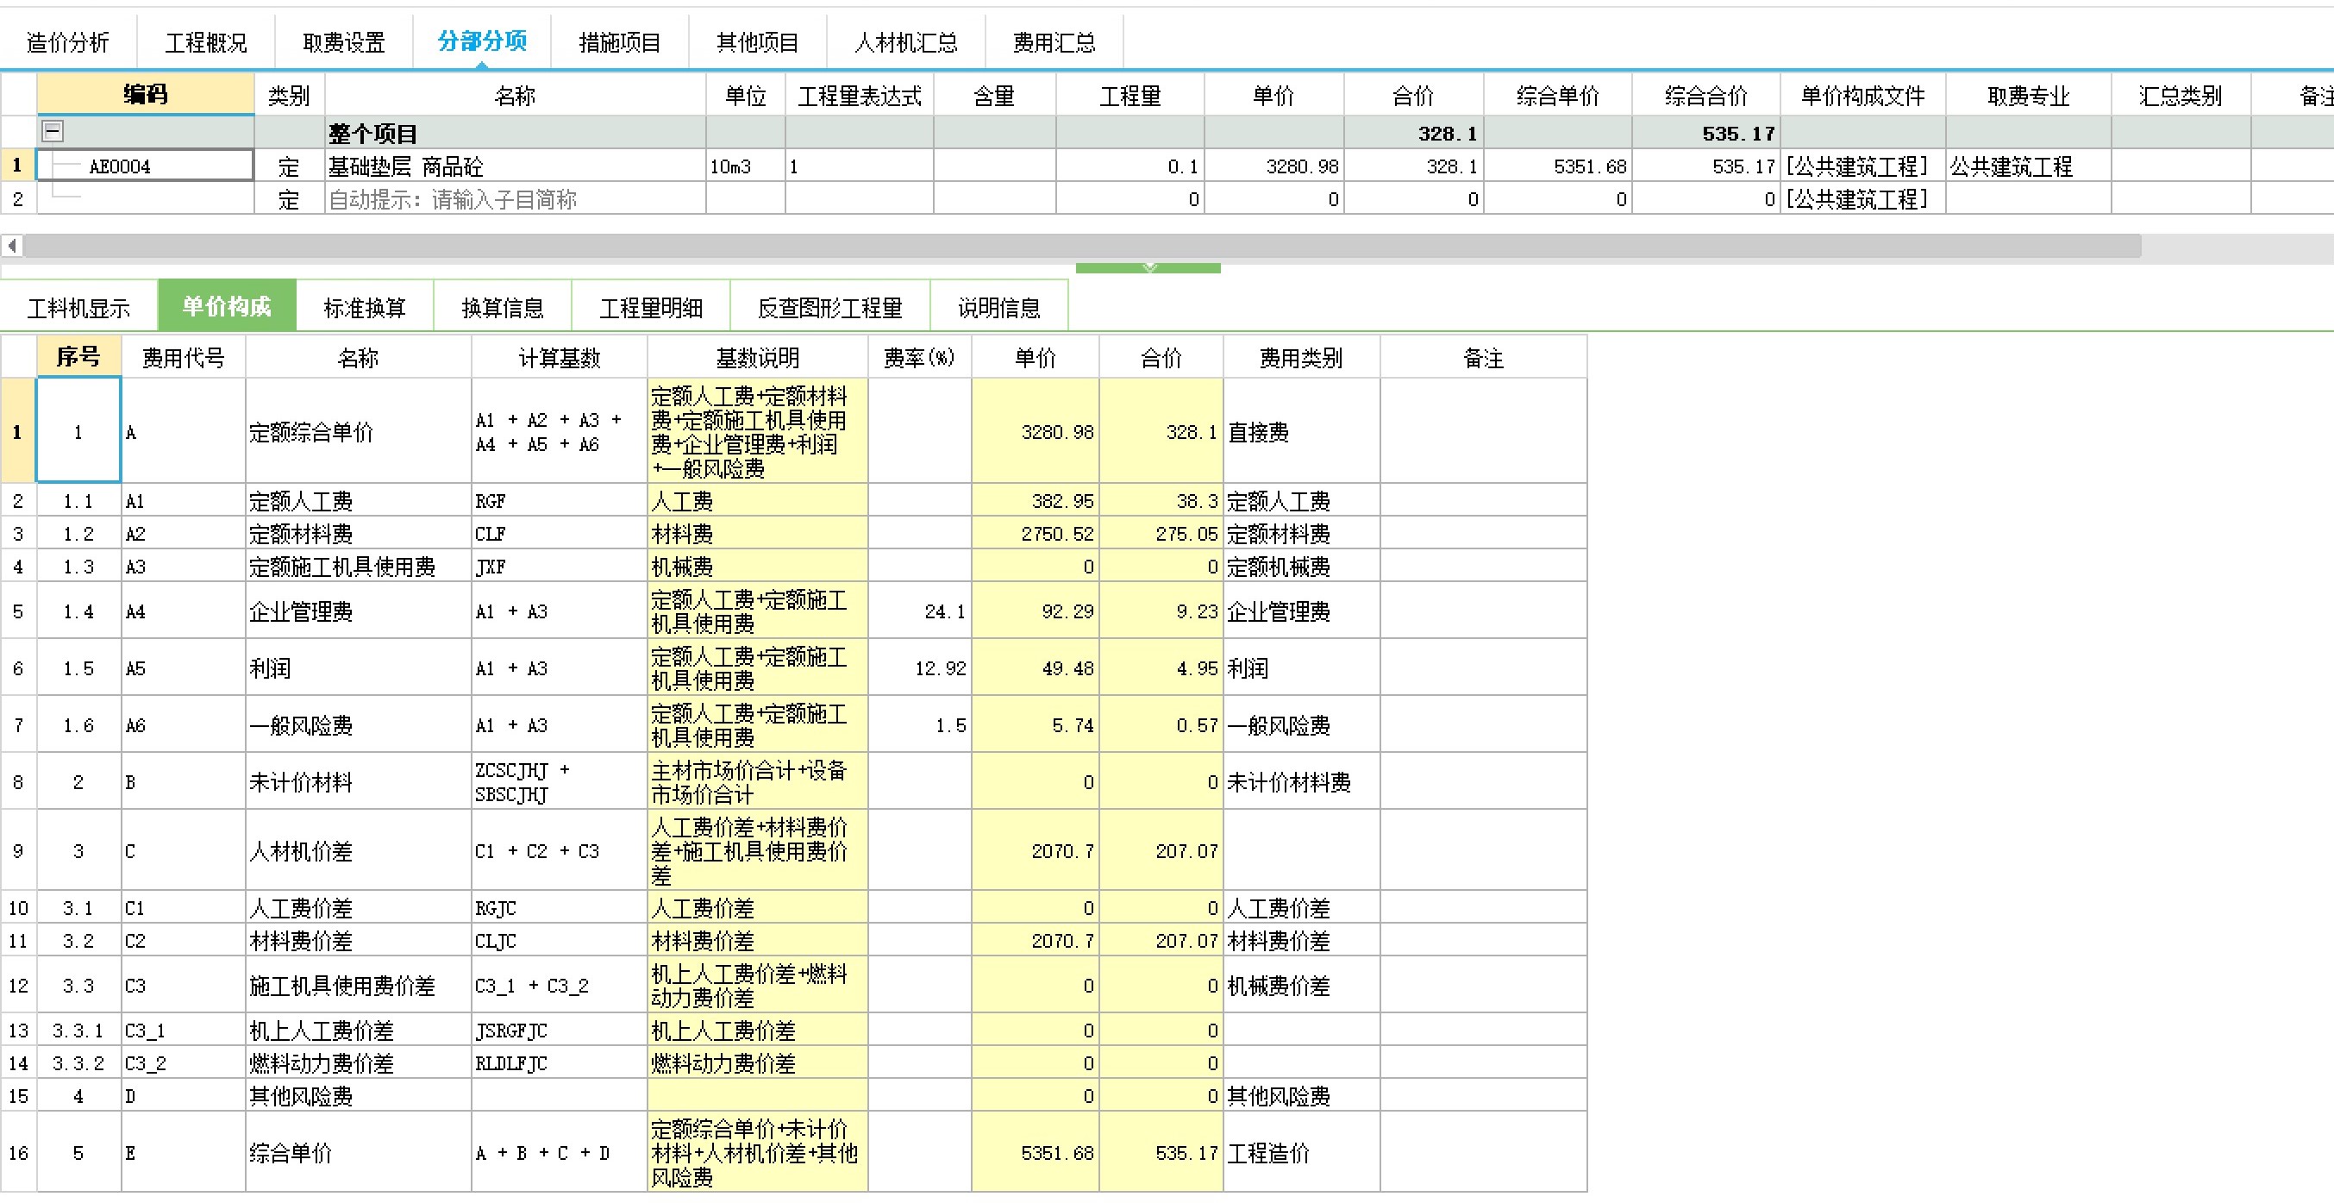Click the JSRGFJC calculation base cell

pos(559,1030)
